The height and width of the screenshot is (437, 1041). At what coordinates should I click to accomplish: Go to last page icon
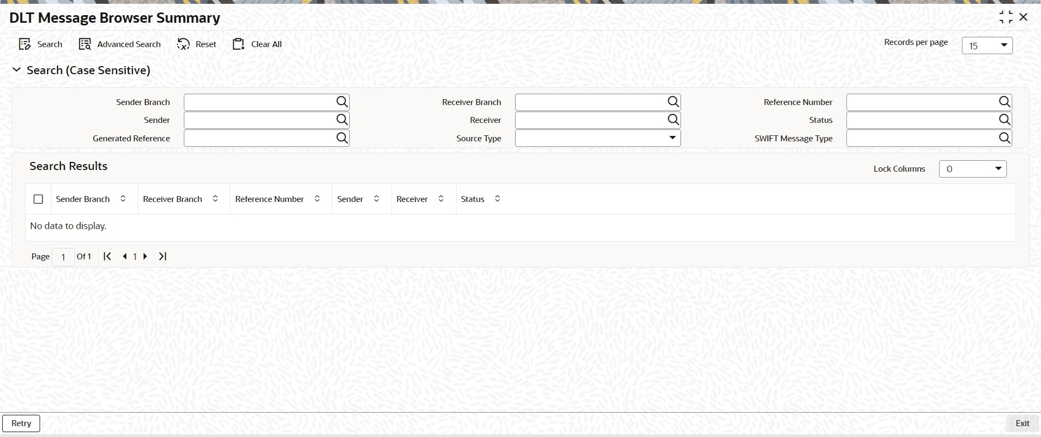tap(163, 256)
